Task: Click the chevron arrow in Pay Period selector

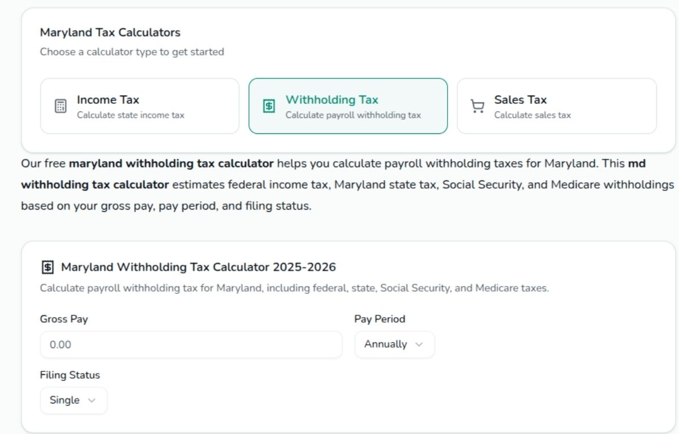Action: coord(419,344)
